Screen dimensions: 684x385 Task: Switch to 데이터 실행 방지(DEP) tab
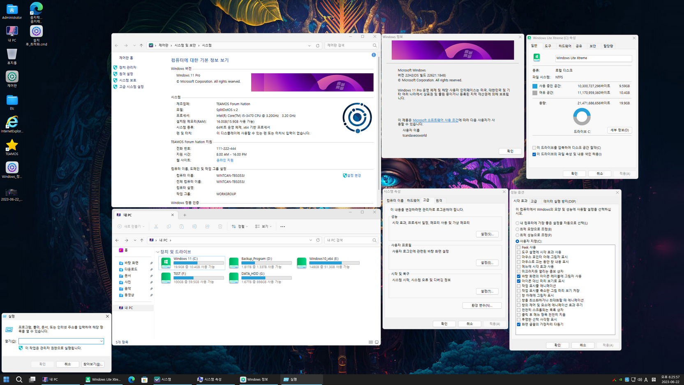click(559, 202)
